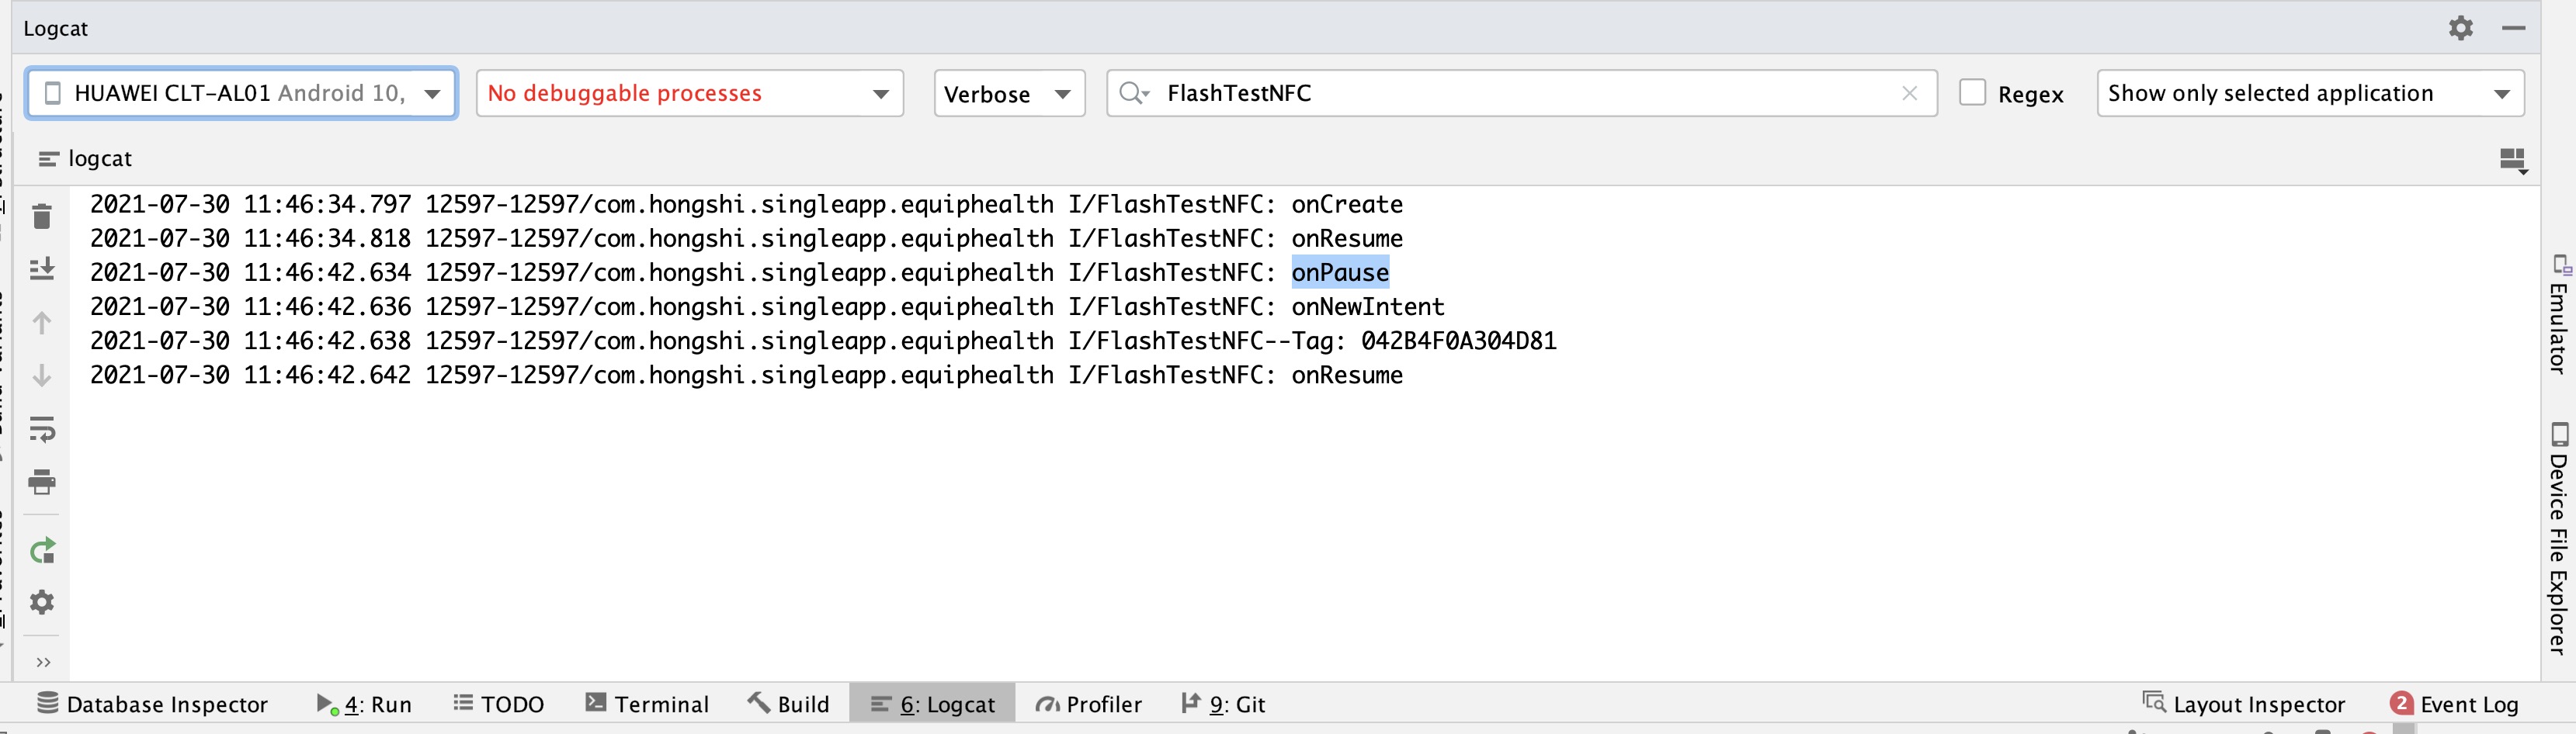Viewport: 2576px width, 734px height.
Task: Expand hidden sidebar actions with double chevron
Action: point(43,662)
